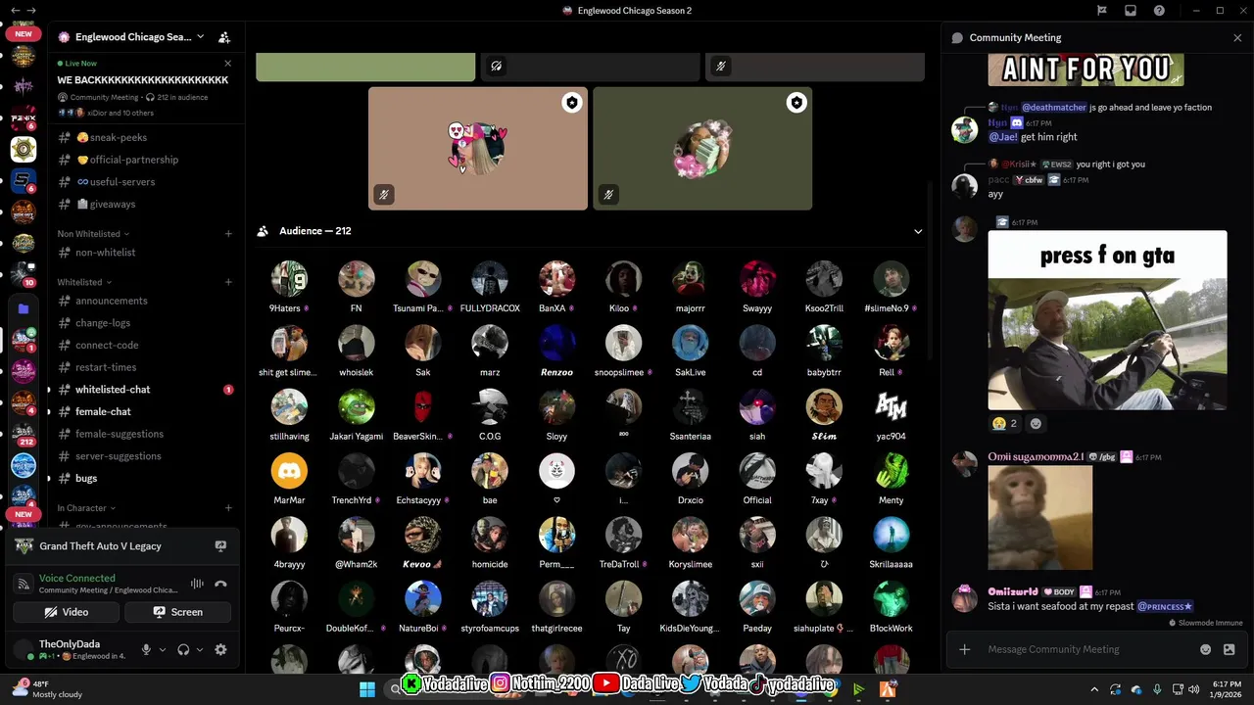Open the Inbox icon in the title bar

(x=1131, y=11)
